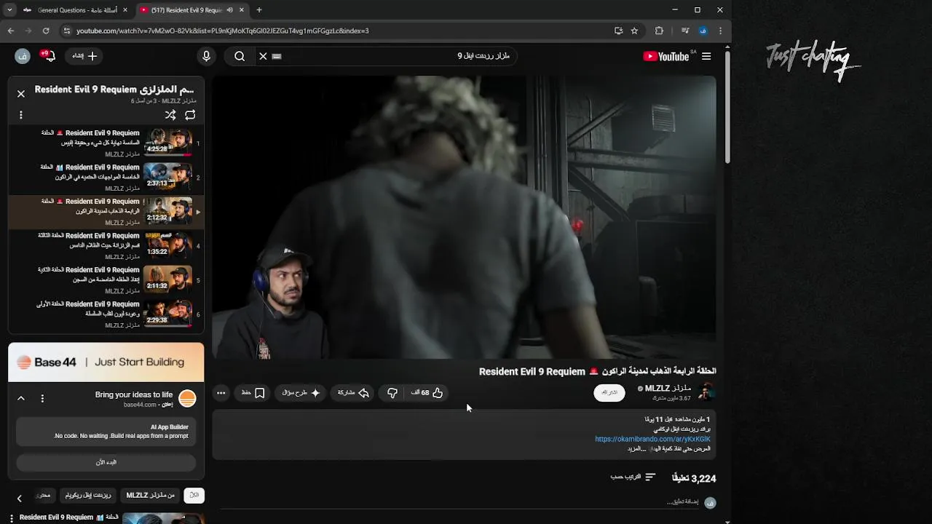Click the address bar URL
The image size is (932, 524).
pos(222,31)
